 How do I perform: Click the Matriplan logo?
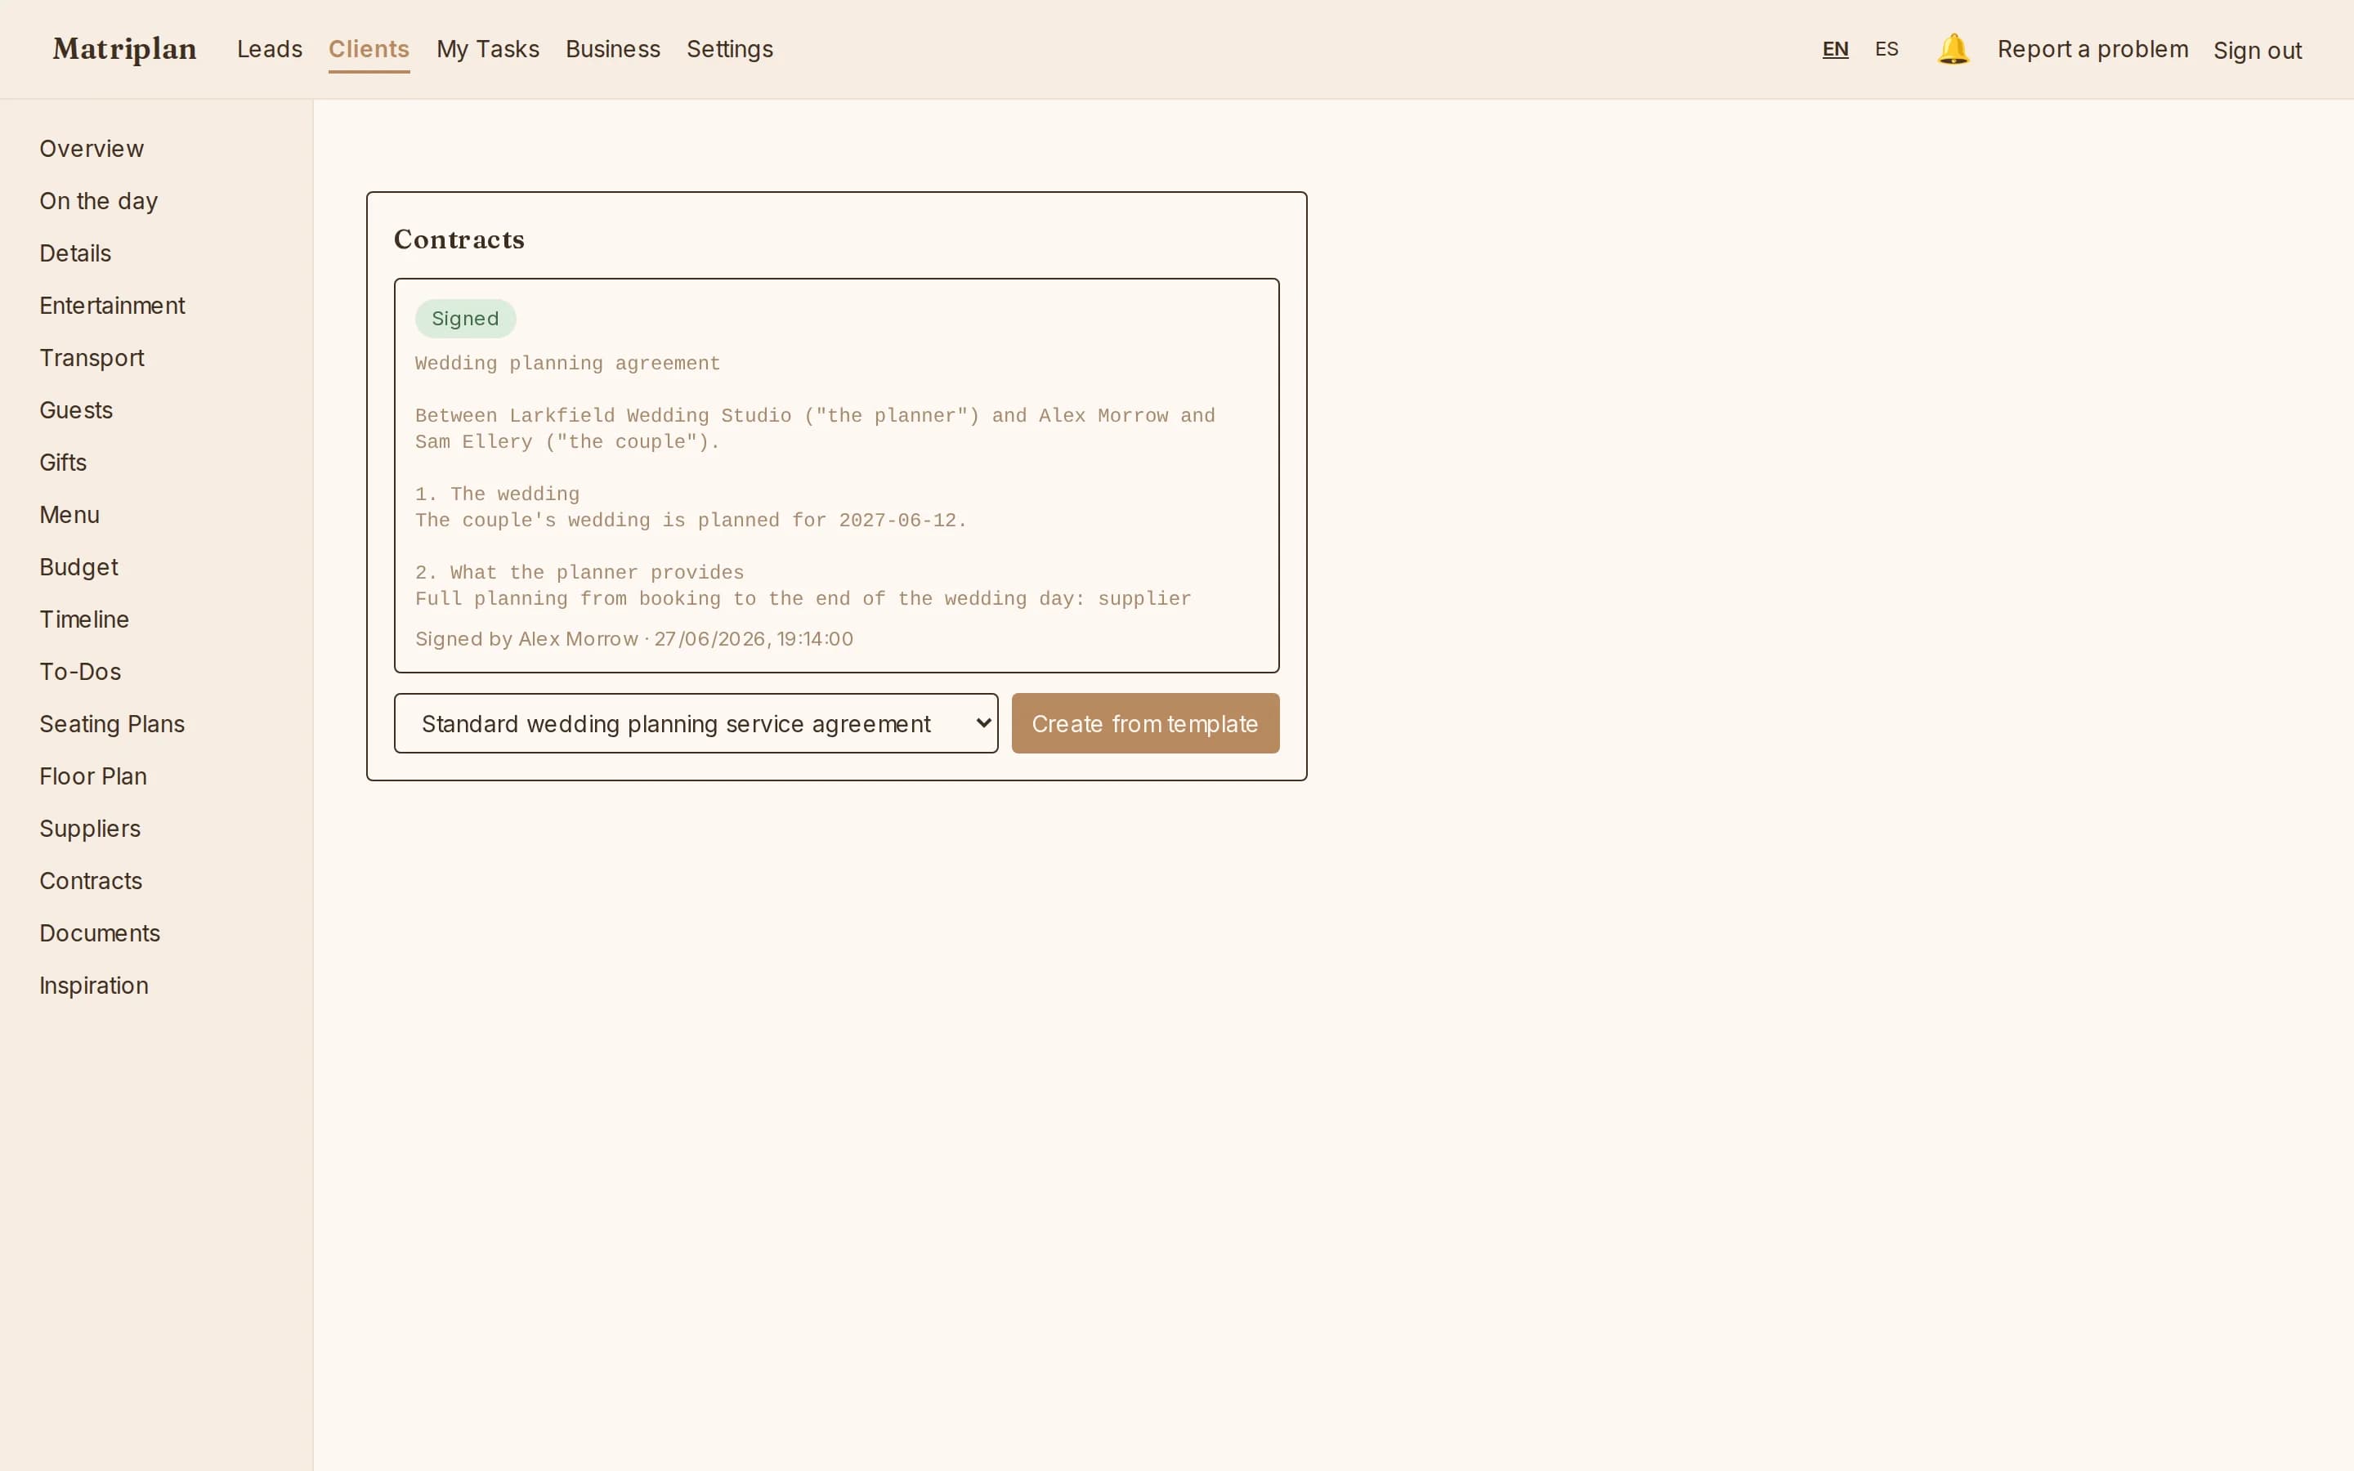(124, 49)
